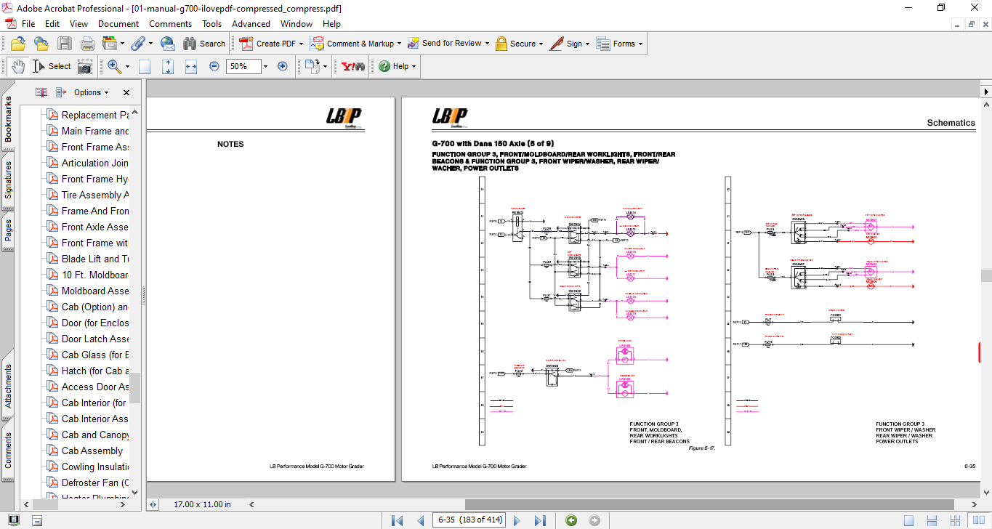Open the Cab Assembly bookmark
This screenshot has width=992, height=529.
click(x=92, y=451)
